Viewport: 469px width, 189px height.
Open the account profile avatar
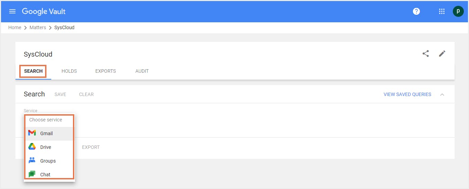458,11
